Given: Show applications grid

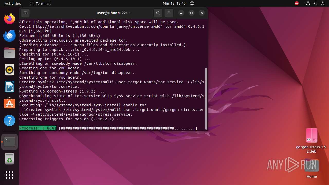Looking at the screenshot, I should [10, 175].
